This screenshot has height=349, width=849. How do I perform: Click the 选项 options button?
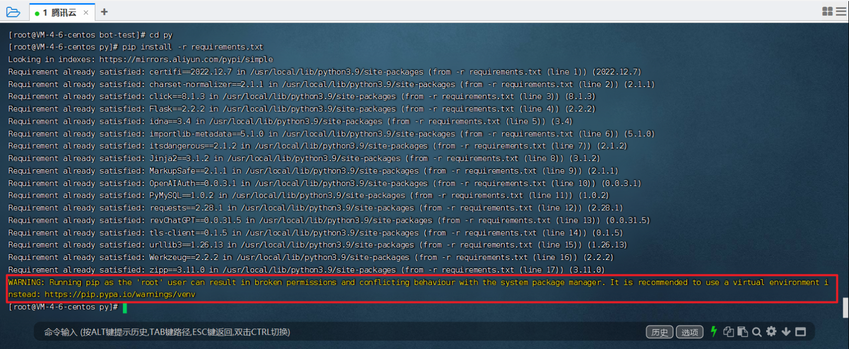690,332
